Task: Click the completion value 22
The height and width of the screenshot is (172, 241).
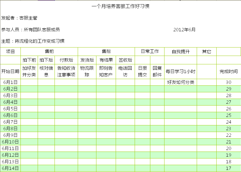Action: (229, 135)
